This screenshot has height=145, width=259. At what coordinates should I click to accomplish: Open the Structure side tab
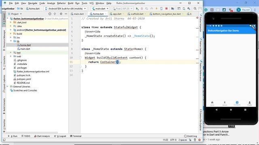pos(4,63)
